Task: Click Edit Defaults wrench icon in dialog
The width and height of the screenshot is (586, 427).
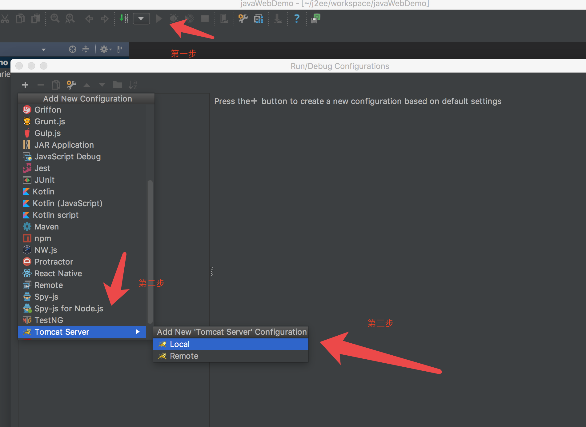Action: point(71,85)
